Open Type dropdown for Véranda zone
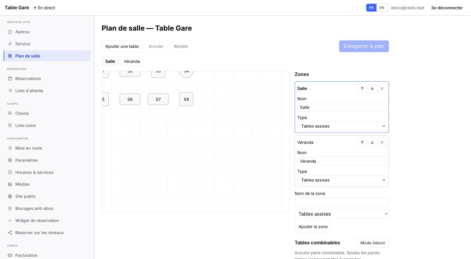This screenshot has width=471, height=259. pos(342,180)
